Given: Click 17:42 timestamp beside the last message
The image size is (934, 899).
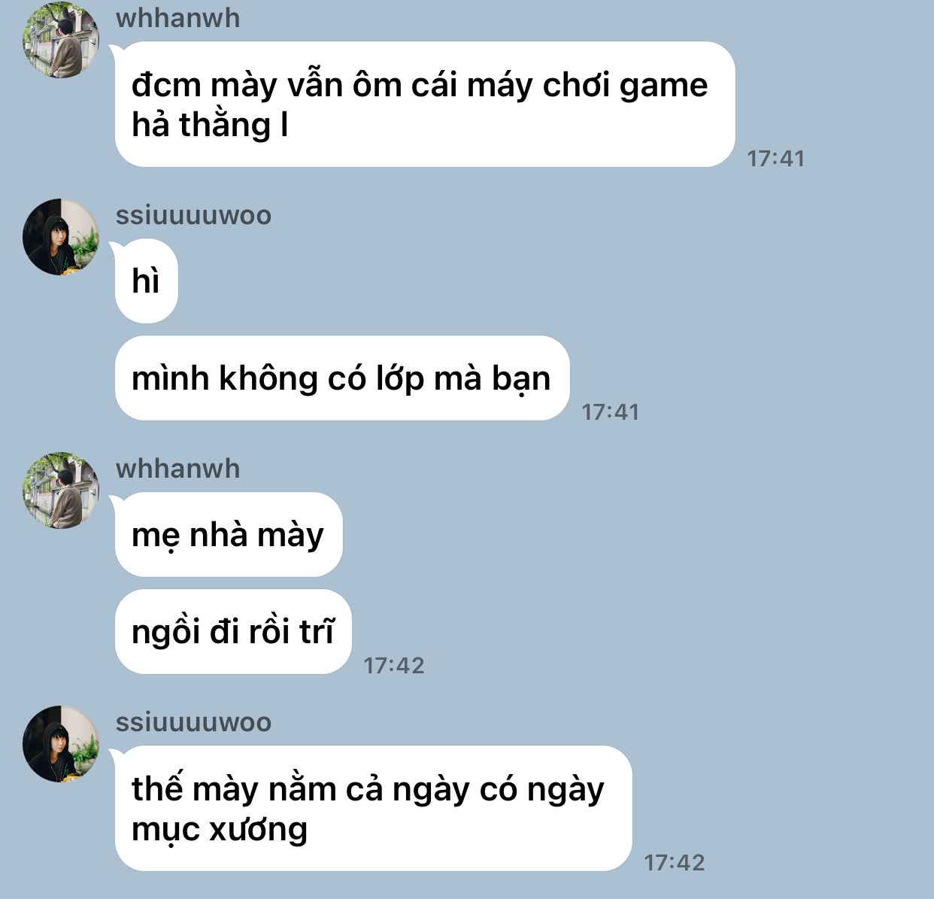Looking at the screenshot, I should pos(675,863).
